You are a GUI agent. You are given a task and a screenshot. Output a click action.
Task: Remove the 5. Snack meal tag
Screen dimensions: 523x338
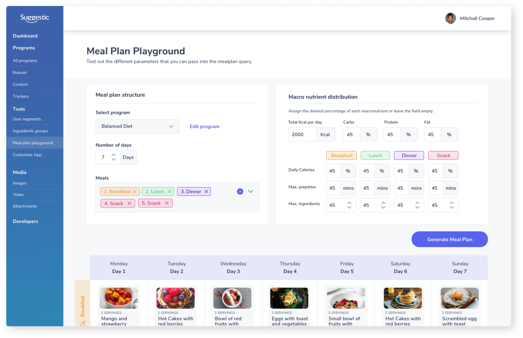167,203
